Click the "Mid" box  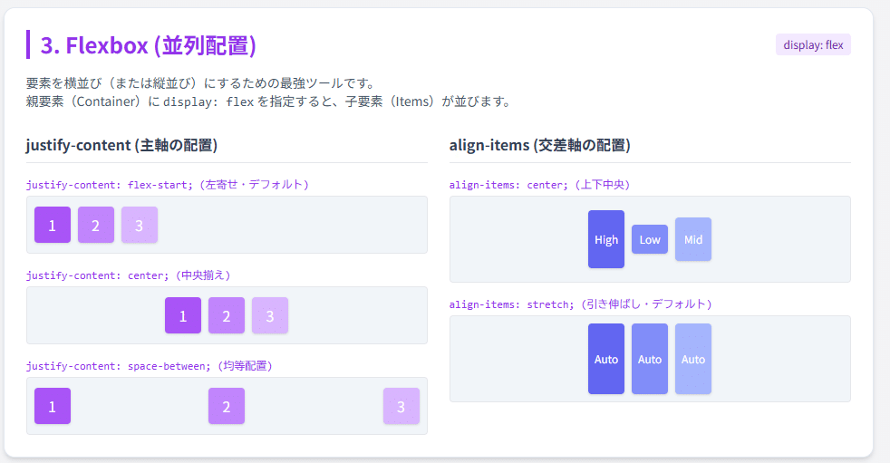pos(693,239)
